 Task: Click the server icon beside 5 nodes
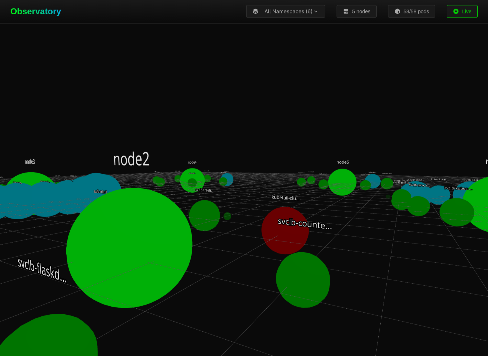(346, 11)
